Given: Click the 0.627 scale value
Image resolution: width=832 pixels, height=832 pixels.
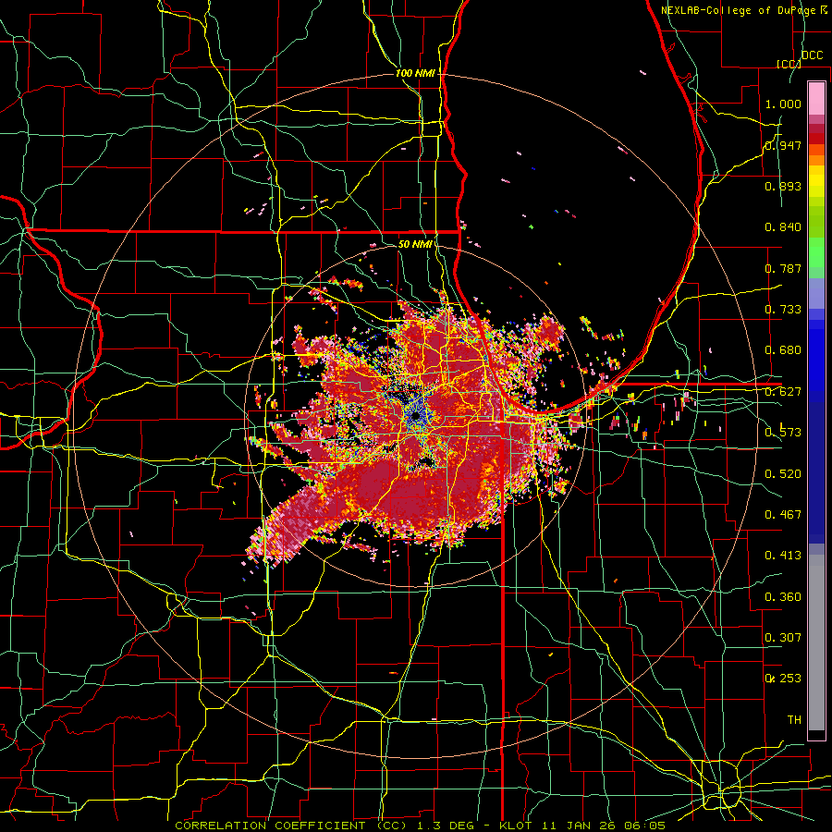Looking at the screenshot, I should 783,392.
